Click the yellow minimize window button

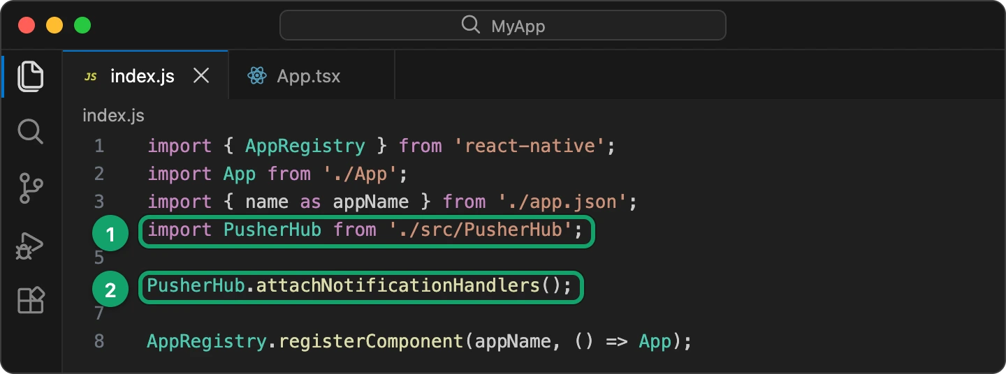click(54, 26)
